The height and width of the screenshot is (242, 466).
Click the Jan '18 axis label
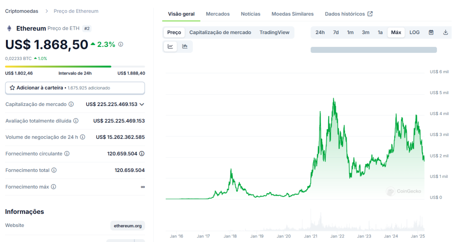point(230,237)
